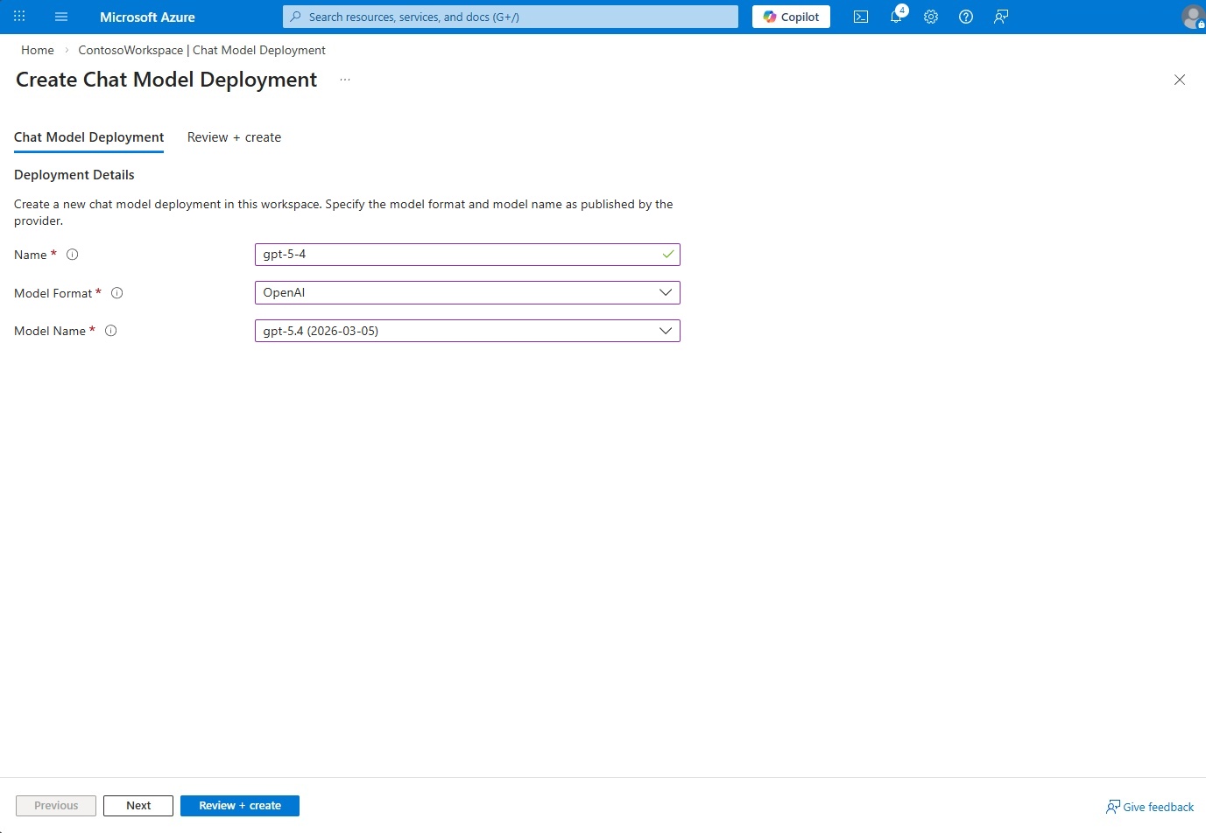Viewport: 1206px width, 833px height.
Task: Click the Previous button
Action: tap(56, 806)
